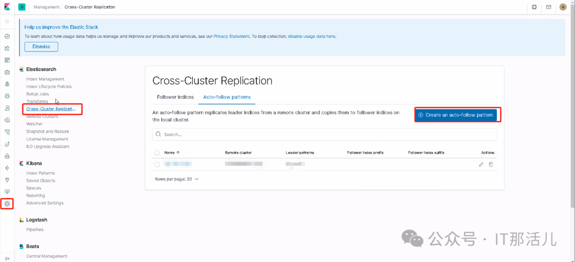Click the disable usage data here link

click(311, 37)
